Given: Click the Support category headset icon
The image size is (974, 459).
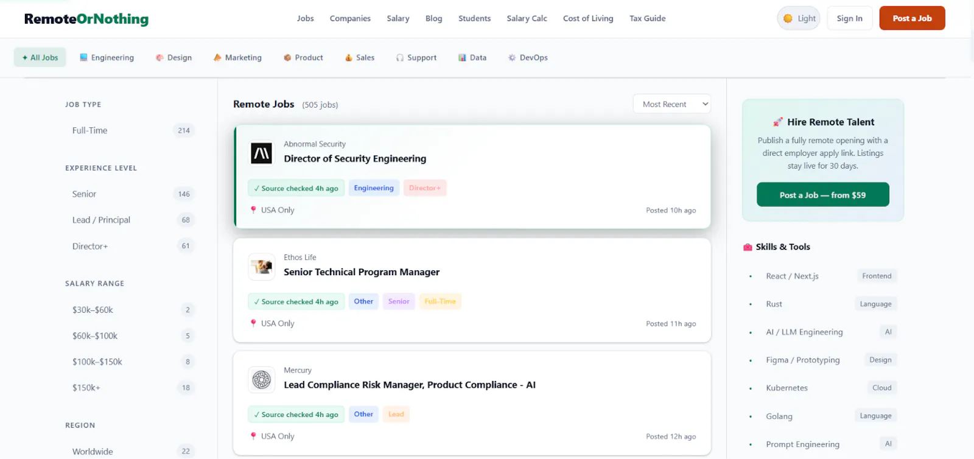Looking at the screenshot, I should [400, 58].
